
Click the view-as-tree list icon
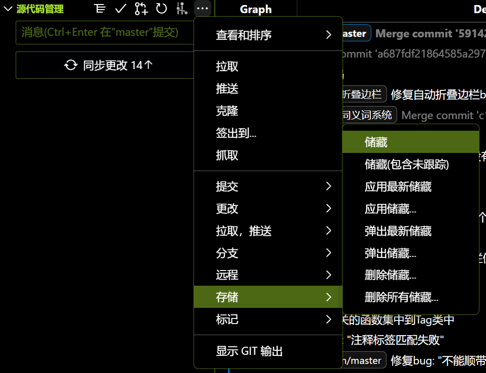tap(100, 9)
